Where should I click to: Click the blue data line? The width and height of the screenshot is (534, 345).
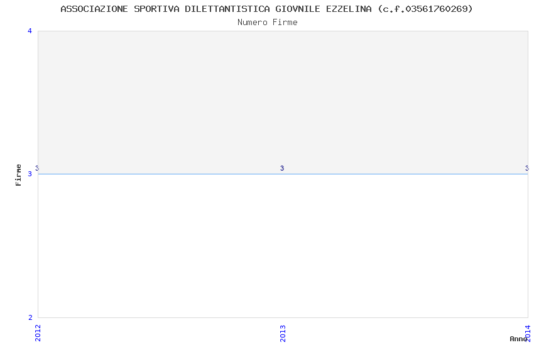coord(283,174)
